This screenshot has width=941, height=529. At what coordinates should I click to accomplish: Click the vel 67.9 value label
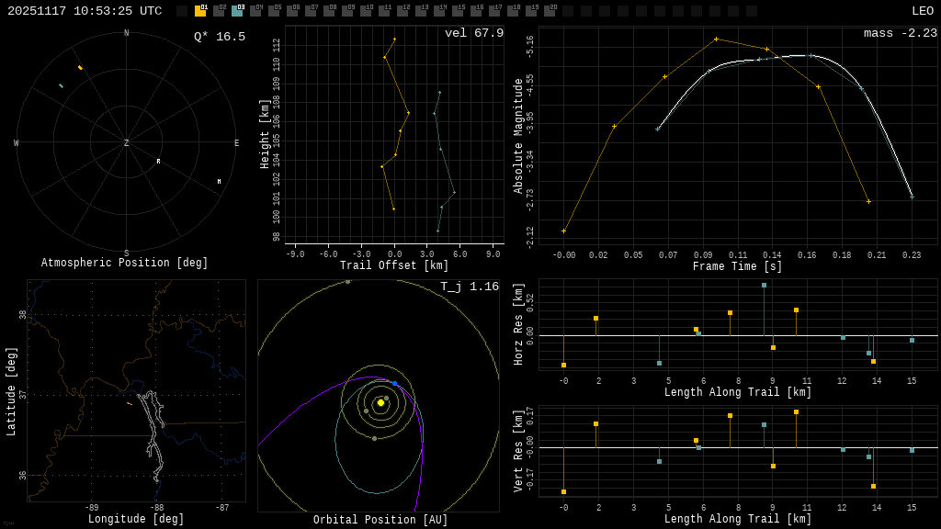474,33
